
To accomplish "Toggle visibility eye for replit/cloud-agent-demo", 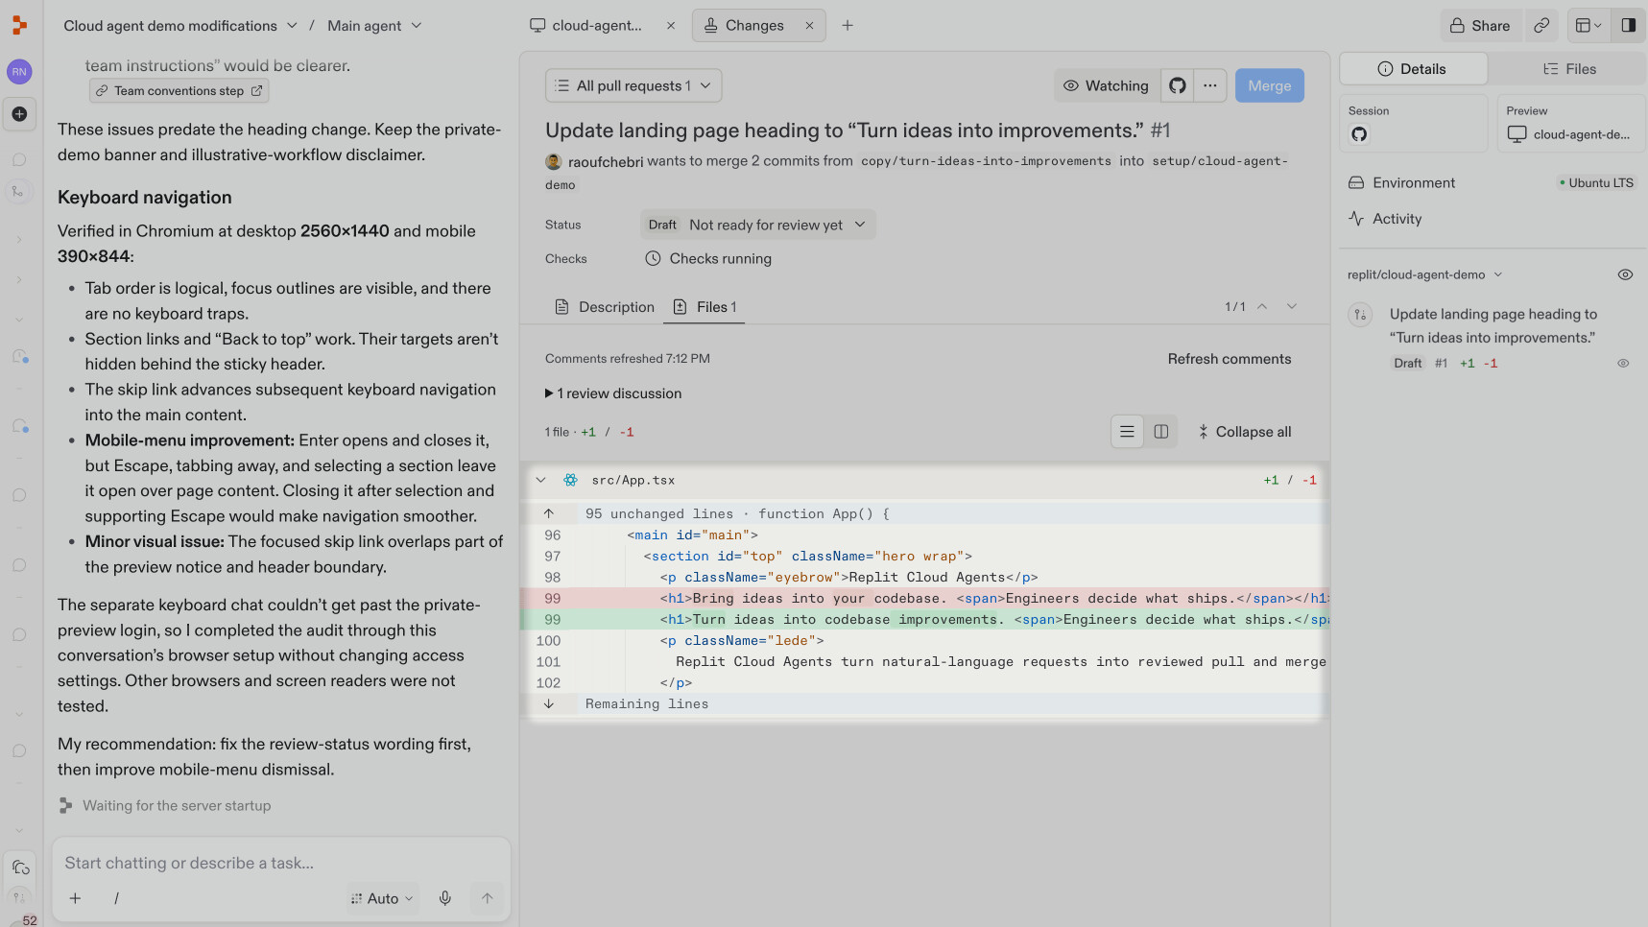I will pyautogui.click(x=1625, y=274).
